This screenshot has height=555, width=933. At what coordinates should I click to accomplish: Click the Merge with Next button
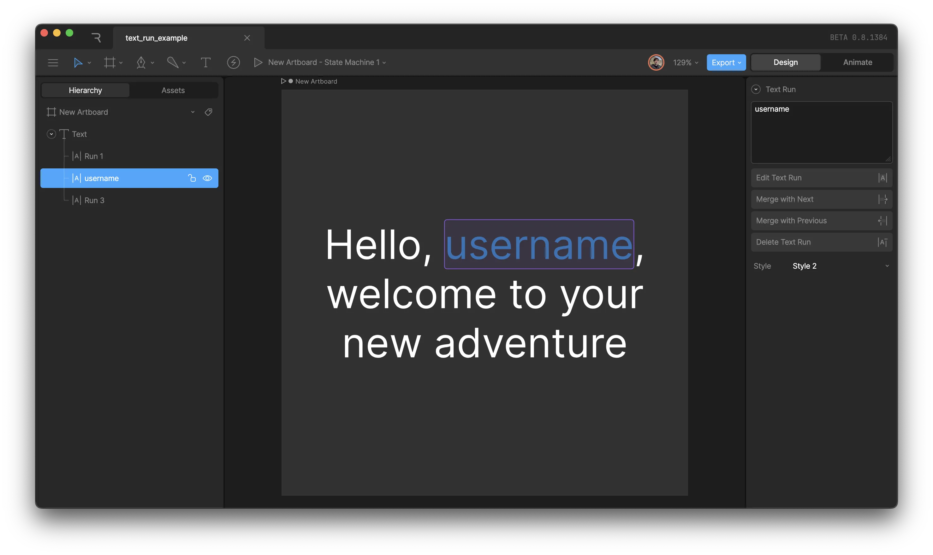tap(821, 199)
